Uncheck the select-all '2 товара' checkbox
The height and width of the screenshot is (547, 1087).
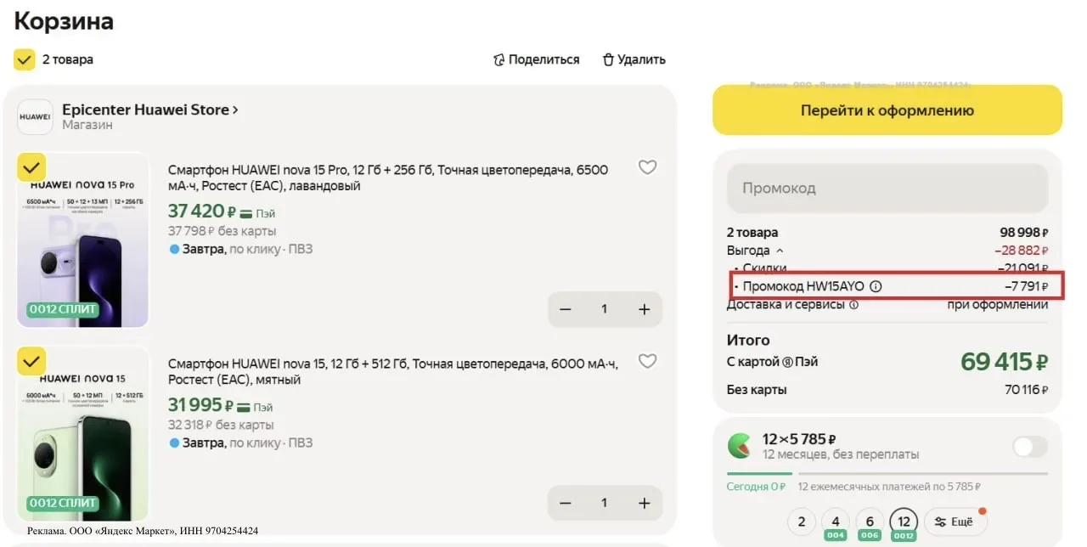coord(25,59)
